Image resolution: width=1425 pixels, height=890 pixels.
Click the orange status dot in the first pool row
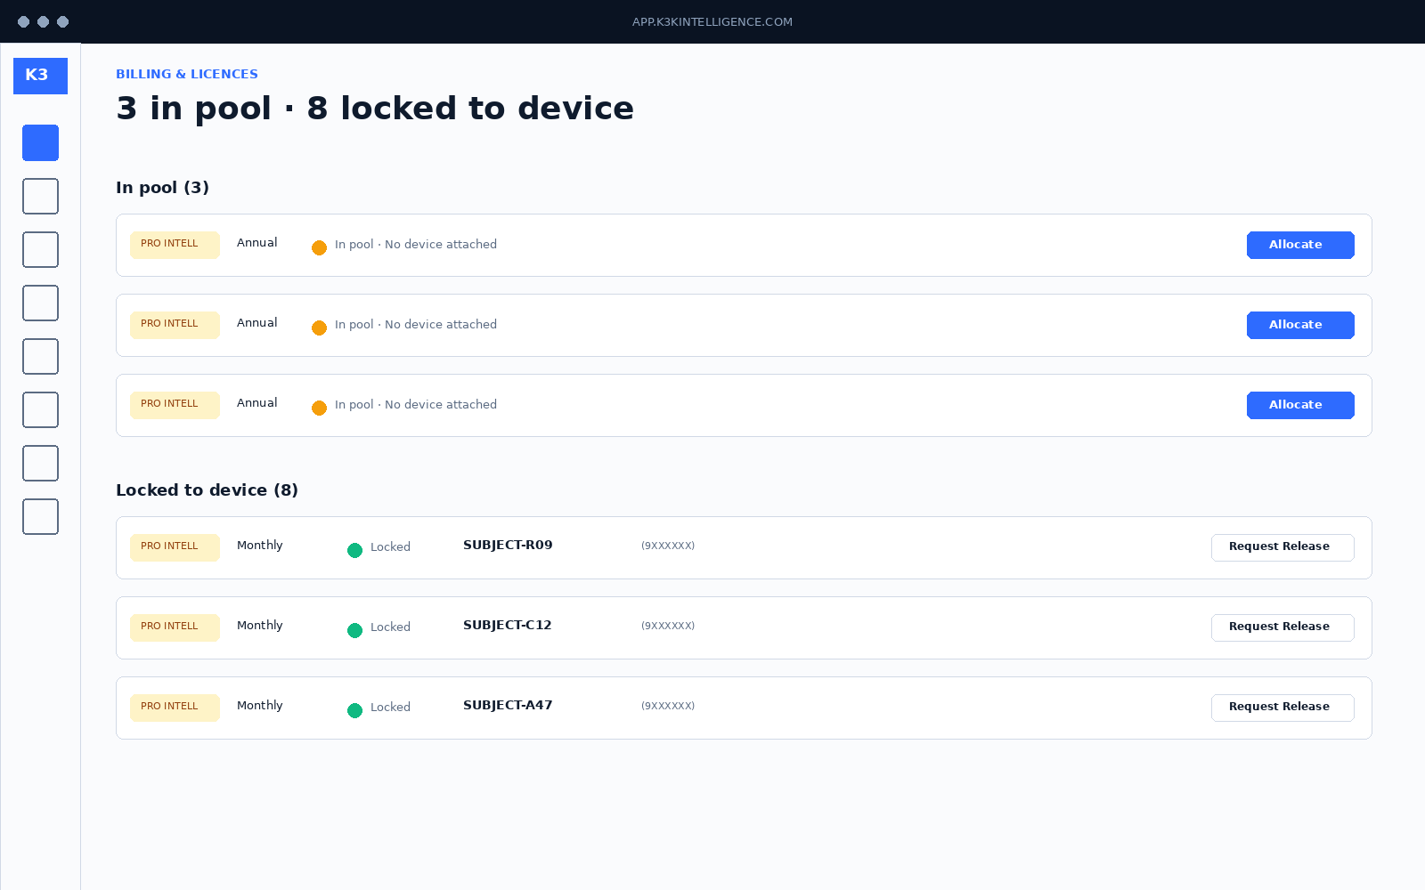pos(319,247)
